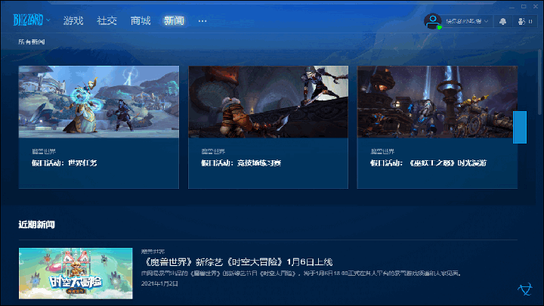Click the 假日活动: 竞技场练习赛 headline
Image resolution: width=544 pixels, height=306 pixels.
(241, 162)
